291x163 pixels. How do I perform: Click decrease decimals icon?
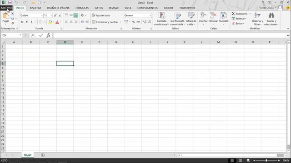[150, 22]
